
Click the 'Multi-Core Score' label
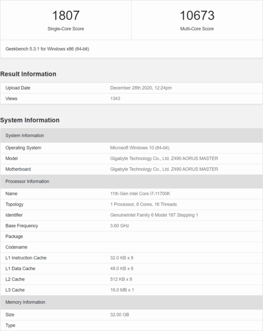point(197,29)
